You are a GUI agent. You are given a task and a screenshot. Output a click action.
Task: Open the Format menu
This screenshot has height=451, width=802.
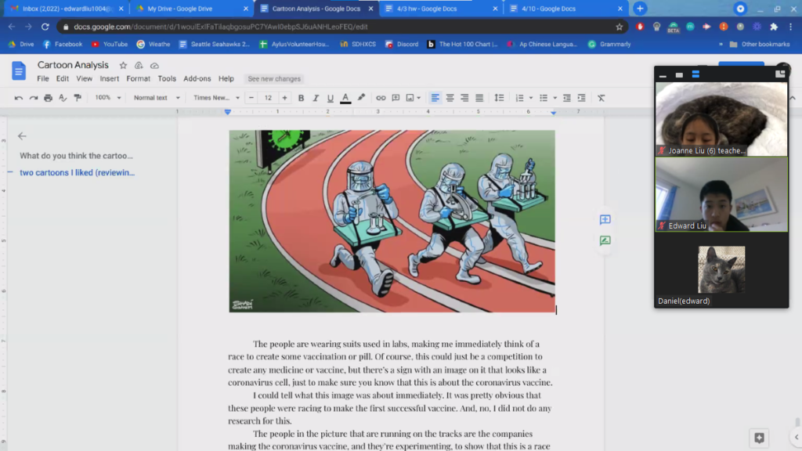(x=138, y=79)
